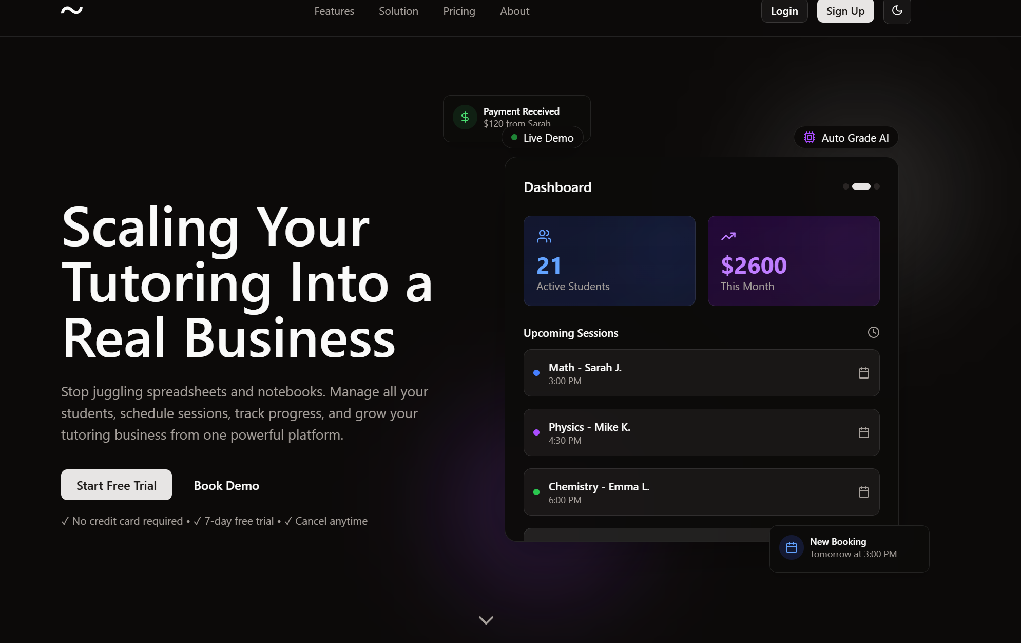Click the trending arrow revenue icon
Screen dimensions: 1021x643
(728, 236)
